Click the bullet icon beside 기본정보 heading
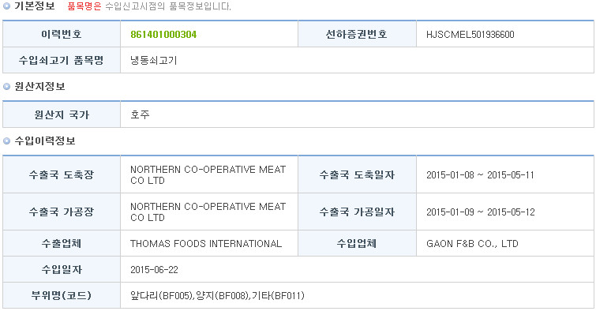Screen dimensions: 596x311 tap(6, 6)
